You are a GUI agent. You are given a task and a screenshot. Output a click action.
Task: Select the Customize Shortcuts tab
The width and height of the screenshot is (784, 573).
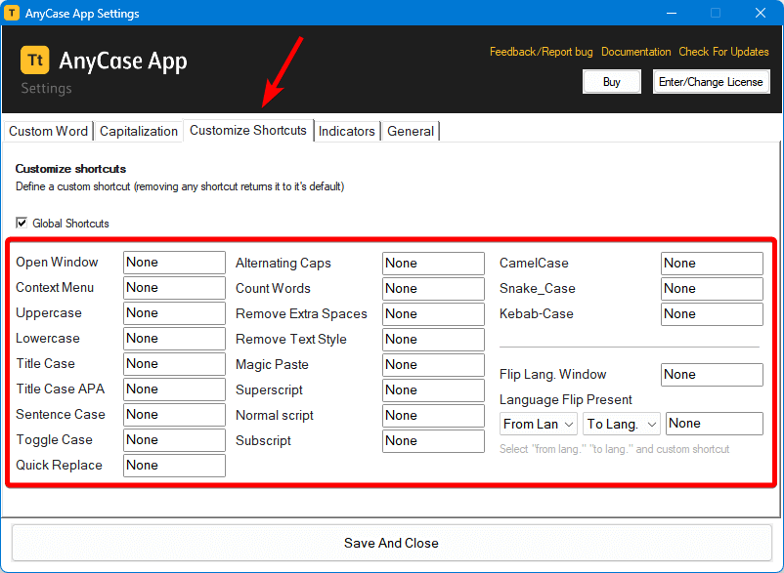point(248,130)
